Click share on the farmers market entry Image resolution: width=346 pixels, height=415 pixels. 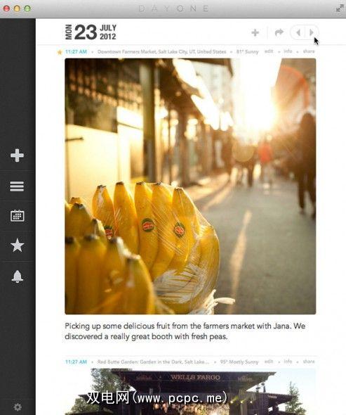point(309,51)
